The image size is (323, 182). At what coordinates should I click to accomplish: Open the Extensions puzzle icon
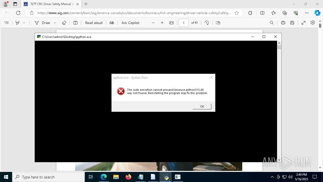pyautogui.click(x=250, y=13)
